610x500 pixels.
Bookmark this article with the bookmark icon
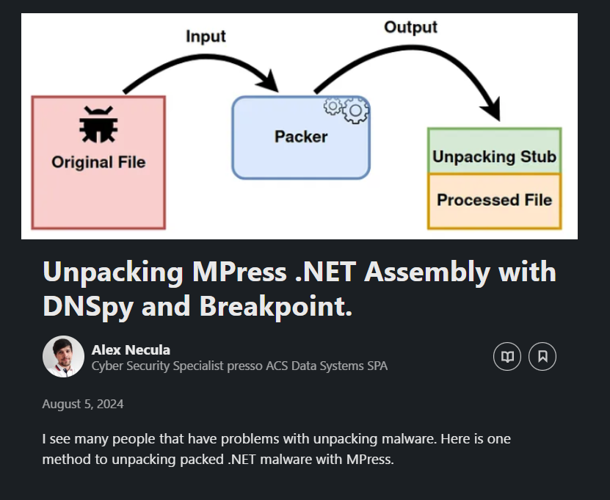(542, 356)
